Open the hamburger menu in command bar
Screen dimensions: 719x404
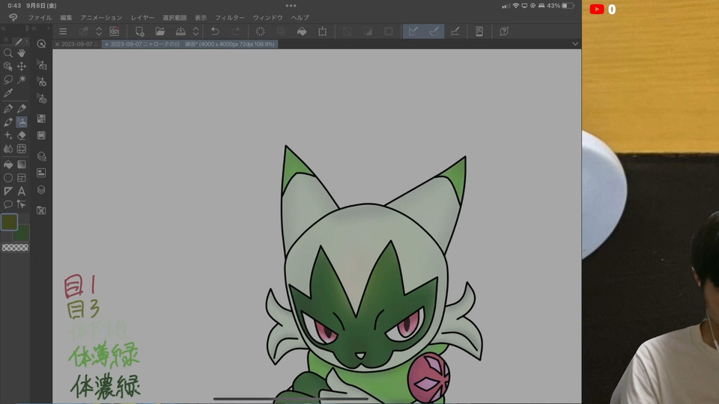click(x=63, y=31)
